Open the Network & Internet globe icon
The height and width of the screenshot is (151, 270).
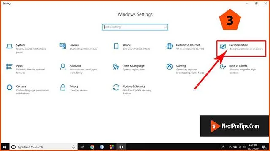click(x=170, y=46)
